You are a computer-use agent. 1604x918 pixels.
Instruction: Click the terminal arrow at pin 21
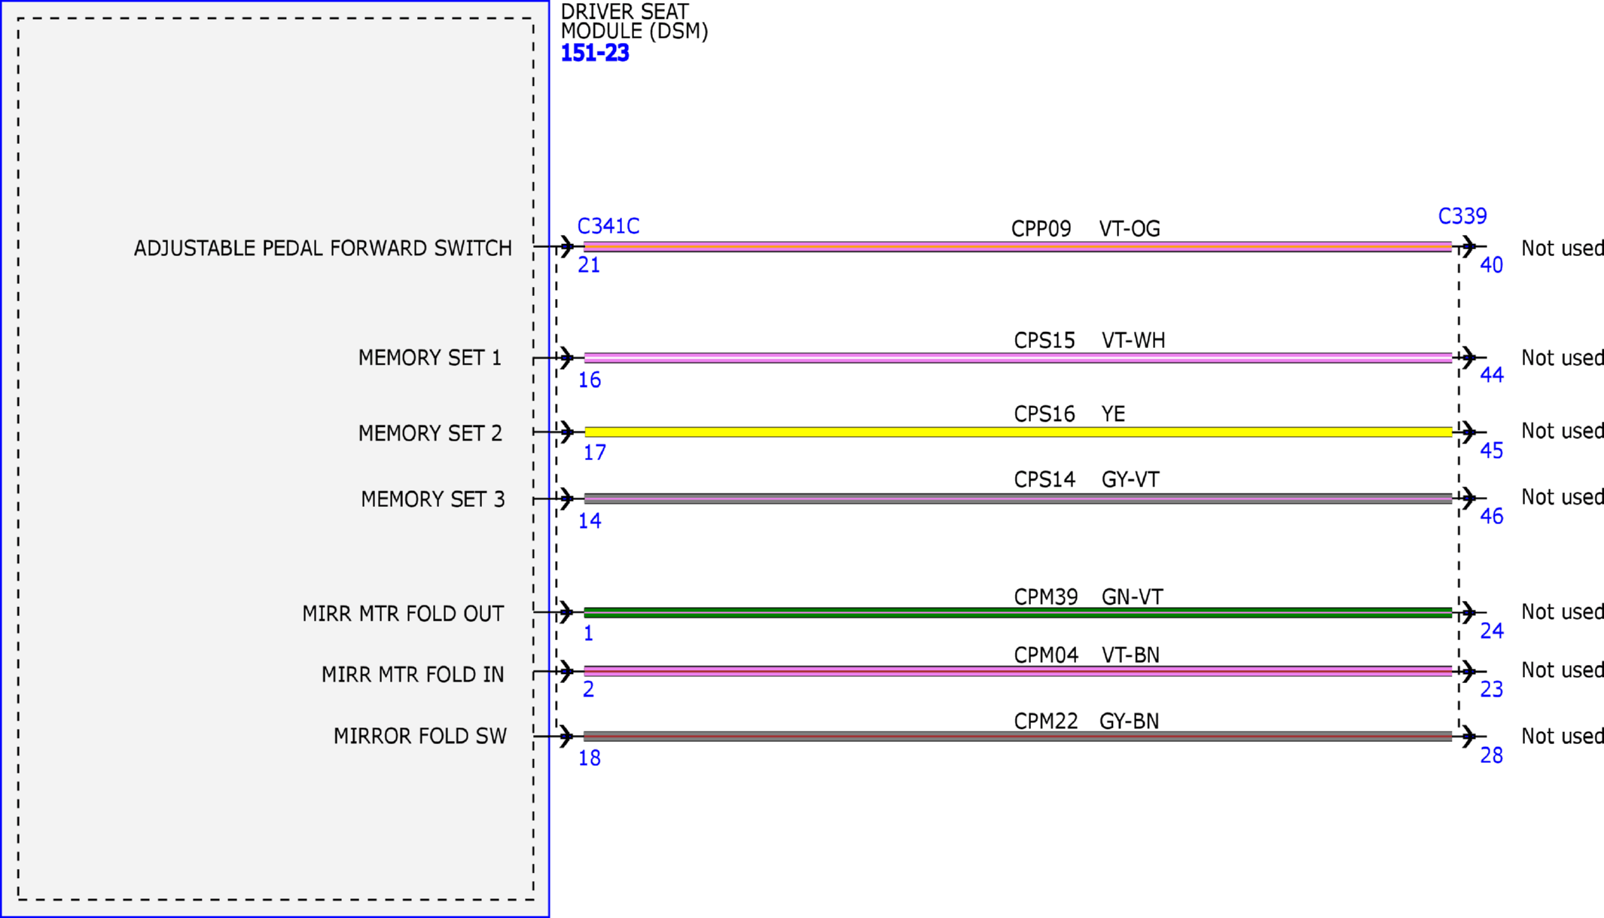pos(566,246)
